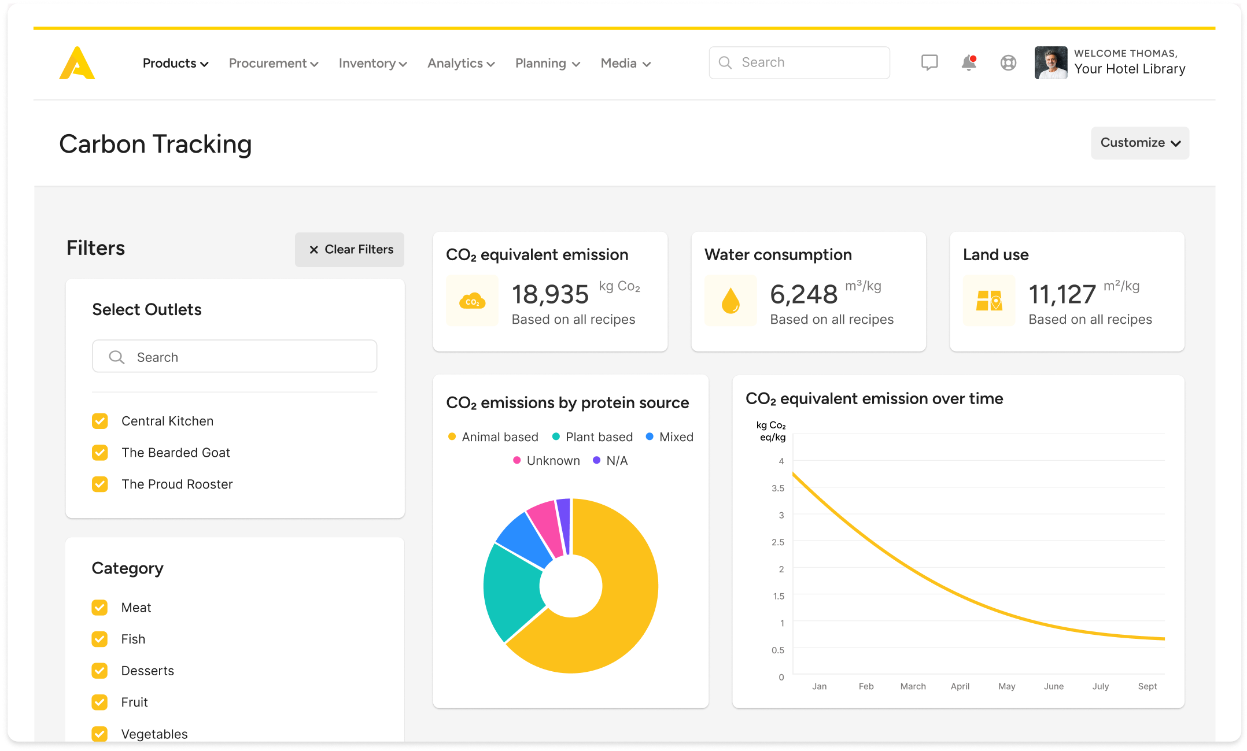1247x751 pixels.
Task: Uncheck The Bearded Goat outlet
Action: [x=100, y=453]
